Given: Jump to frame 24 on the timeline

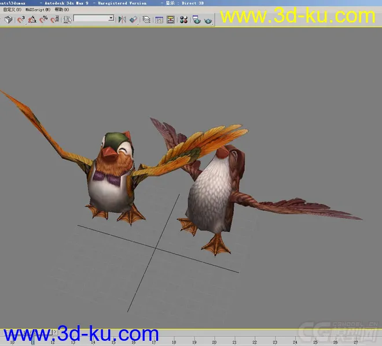Looking at the screenshot, I should coord(295,342).
